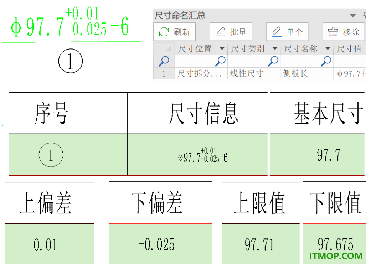
Task: Click the 尺寸值 column header
Action: [350, 48]
